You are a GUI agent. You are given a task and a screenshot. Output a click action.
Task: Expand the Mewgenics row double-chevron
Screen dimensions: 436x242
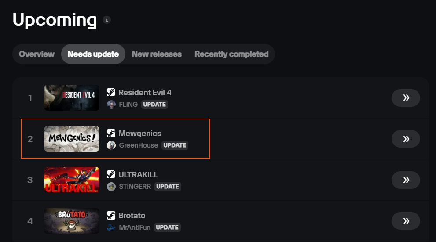coord(406,139)
